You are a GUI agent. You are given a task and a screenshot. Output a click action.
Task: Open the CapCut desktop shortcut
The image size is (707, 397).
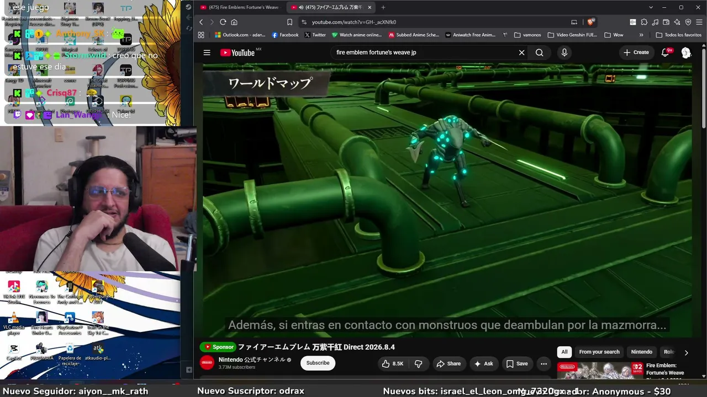14,352
